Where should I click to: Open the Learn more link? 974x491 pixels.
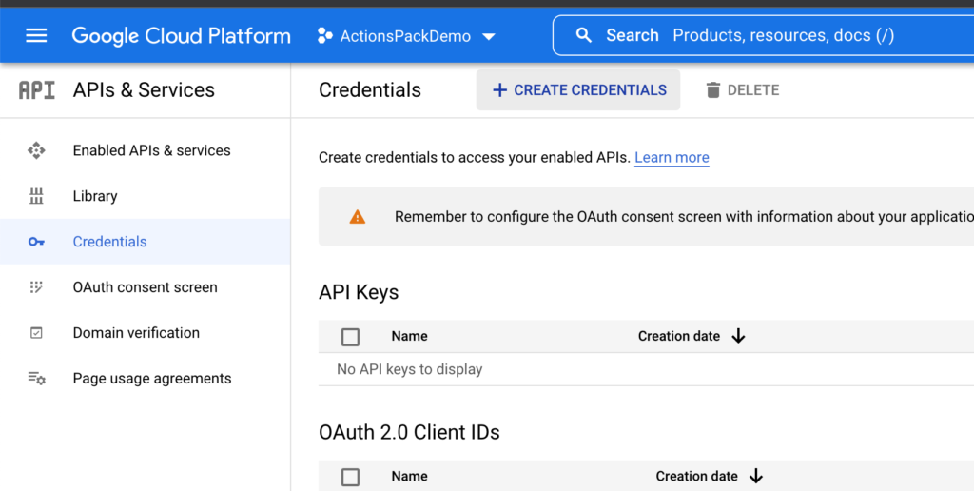coord(672,157)
